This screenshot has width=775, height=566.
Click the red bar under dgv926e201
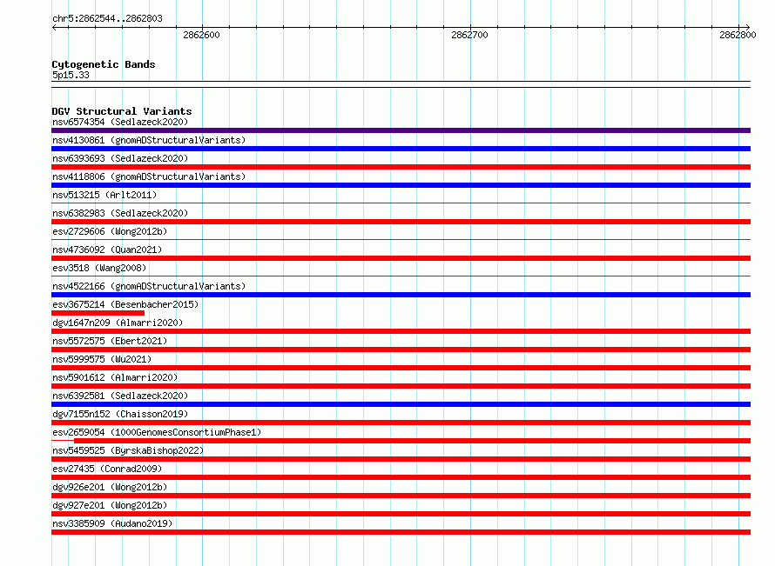coord(401,496)
